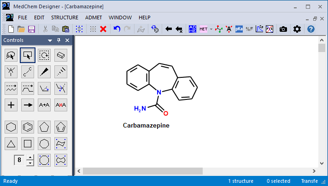Select the plus sign tool
Viewport: 328px width, 186px height.
11,105
